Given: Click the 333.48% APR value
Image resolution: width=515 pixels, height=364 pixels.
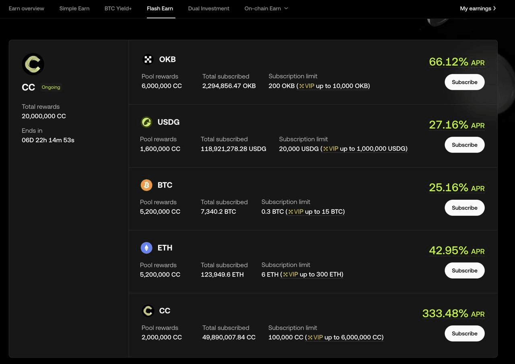Looking at the screenshot, I should tap(445, 313).
